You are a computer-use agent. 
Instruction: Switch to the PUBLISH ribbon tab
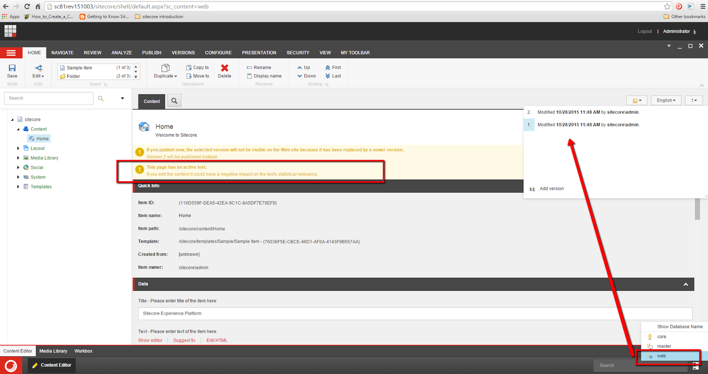pyautogui.click(x=152, y=53)
